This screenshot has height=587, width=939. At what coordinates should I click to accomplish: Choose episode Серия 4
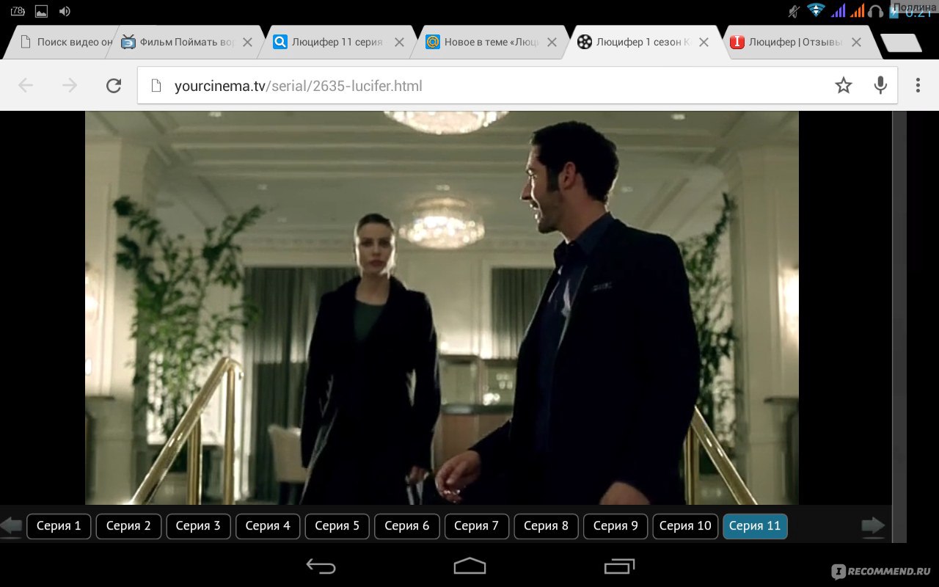268,526
